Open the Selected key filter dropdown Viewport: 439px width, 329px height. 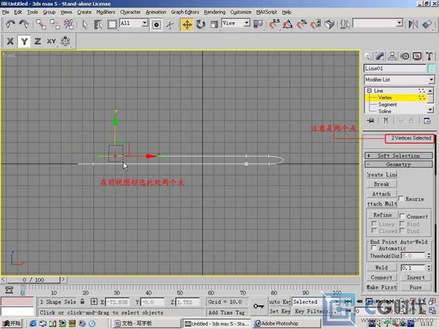click(336, 302)
